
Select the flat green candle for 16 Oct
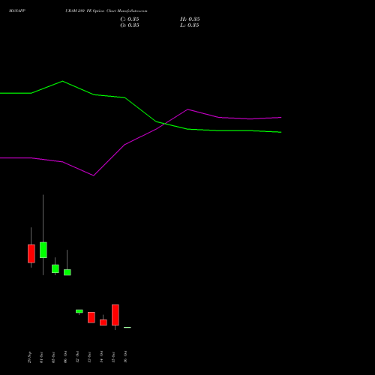point(127,327)
